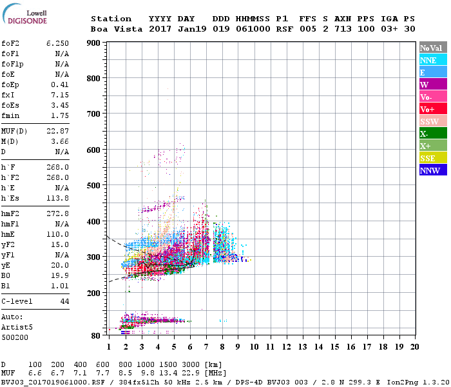Click the MUF 6.6 value for 100 km
This screenshot has height=387, width=451.
(35, 373)
